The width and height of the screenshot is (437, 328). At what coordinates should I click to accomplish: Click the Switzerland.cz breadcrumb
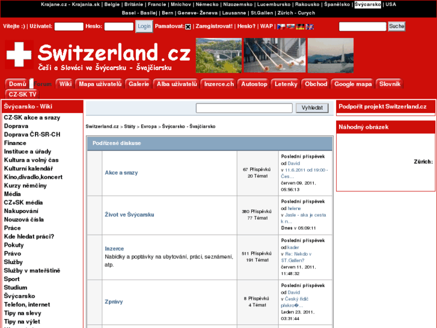point(102,126)
